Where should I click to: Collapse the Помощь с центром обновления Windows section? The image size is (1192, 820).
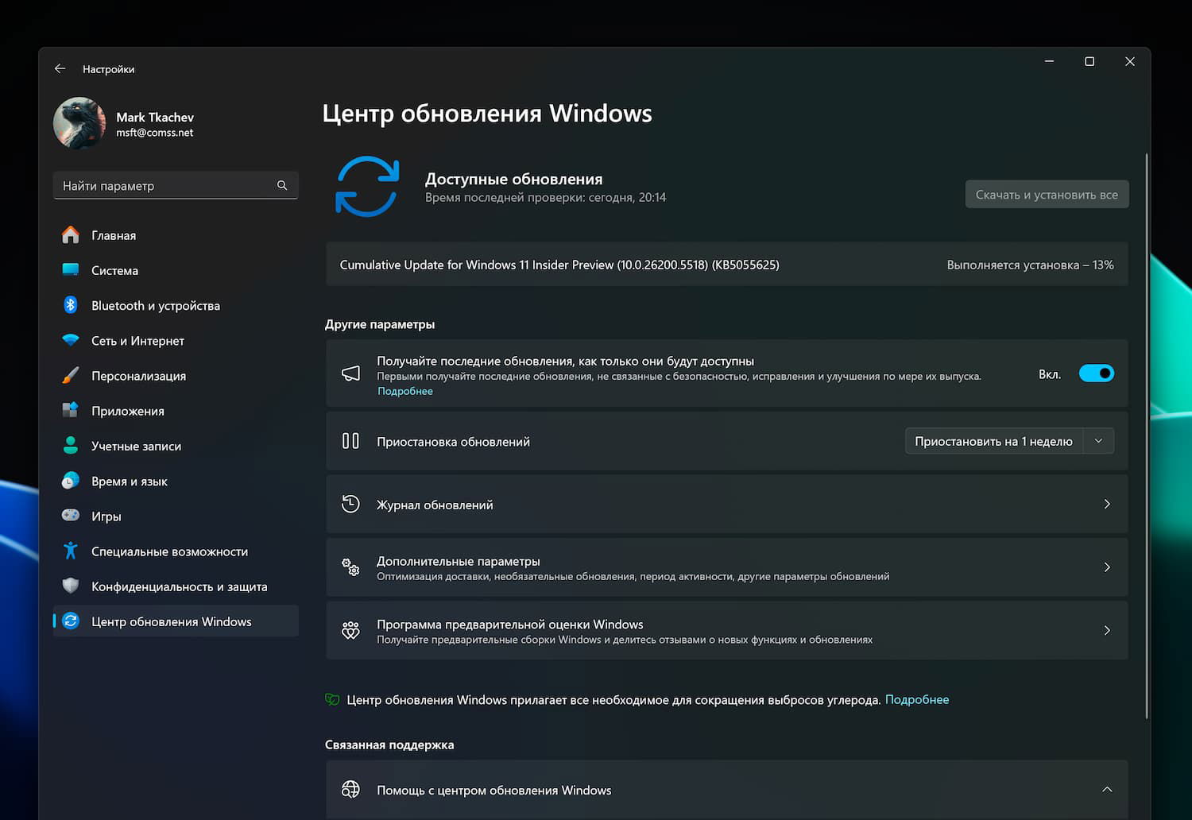point(1107,790)
